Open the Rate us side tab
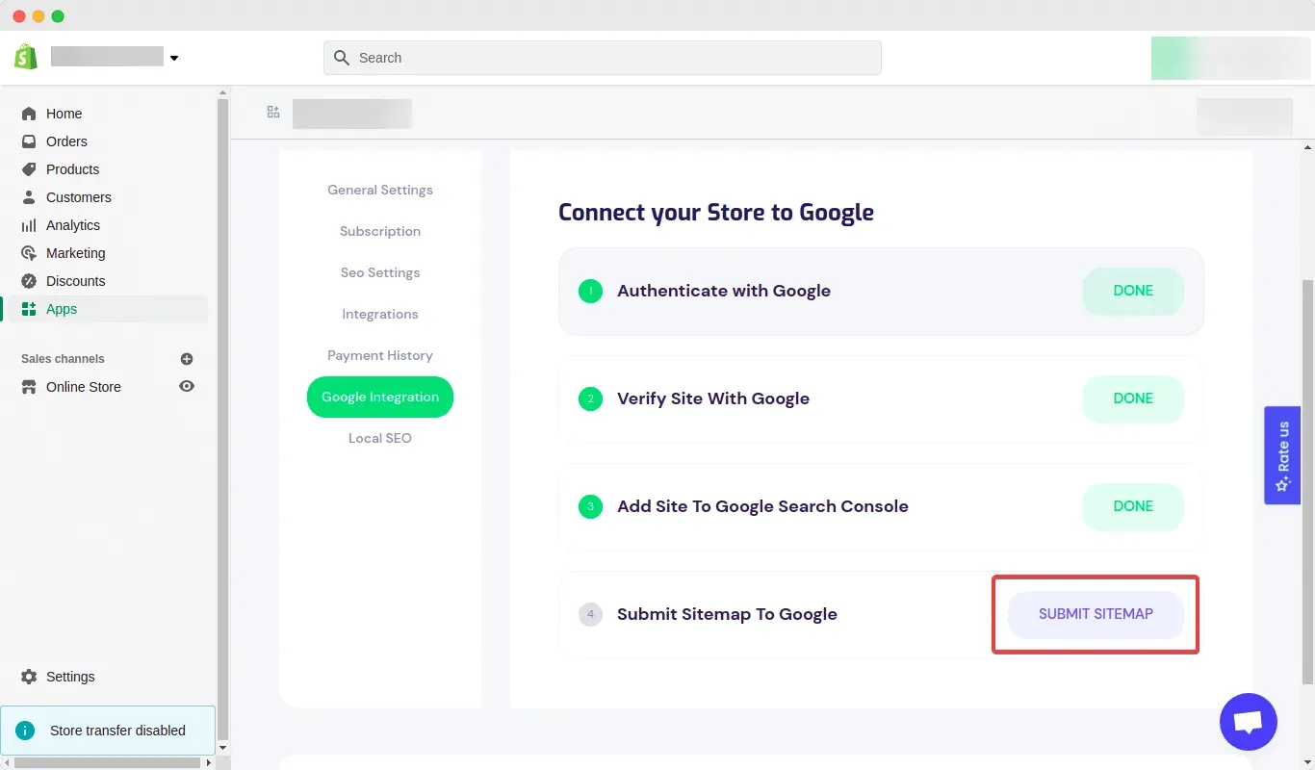 pos(1282,455)
